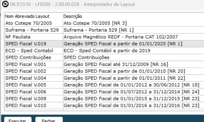Select the 'Ato Cotepe 70/2005' layout name cell
Image resolution: width=204 pixels, height=122 pixels.
[x=34, y=23]
